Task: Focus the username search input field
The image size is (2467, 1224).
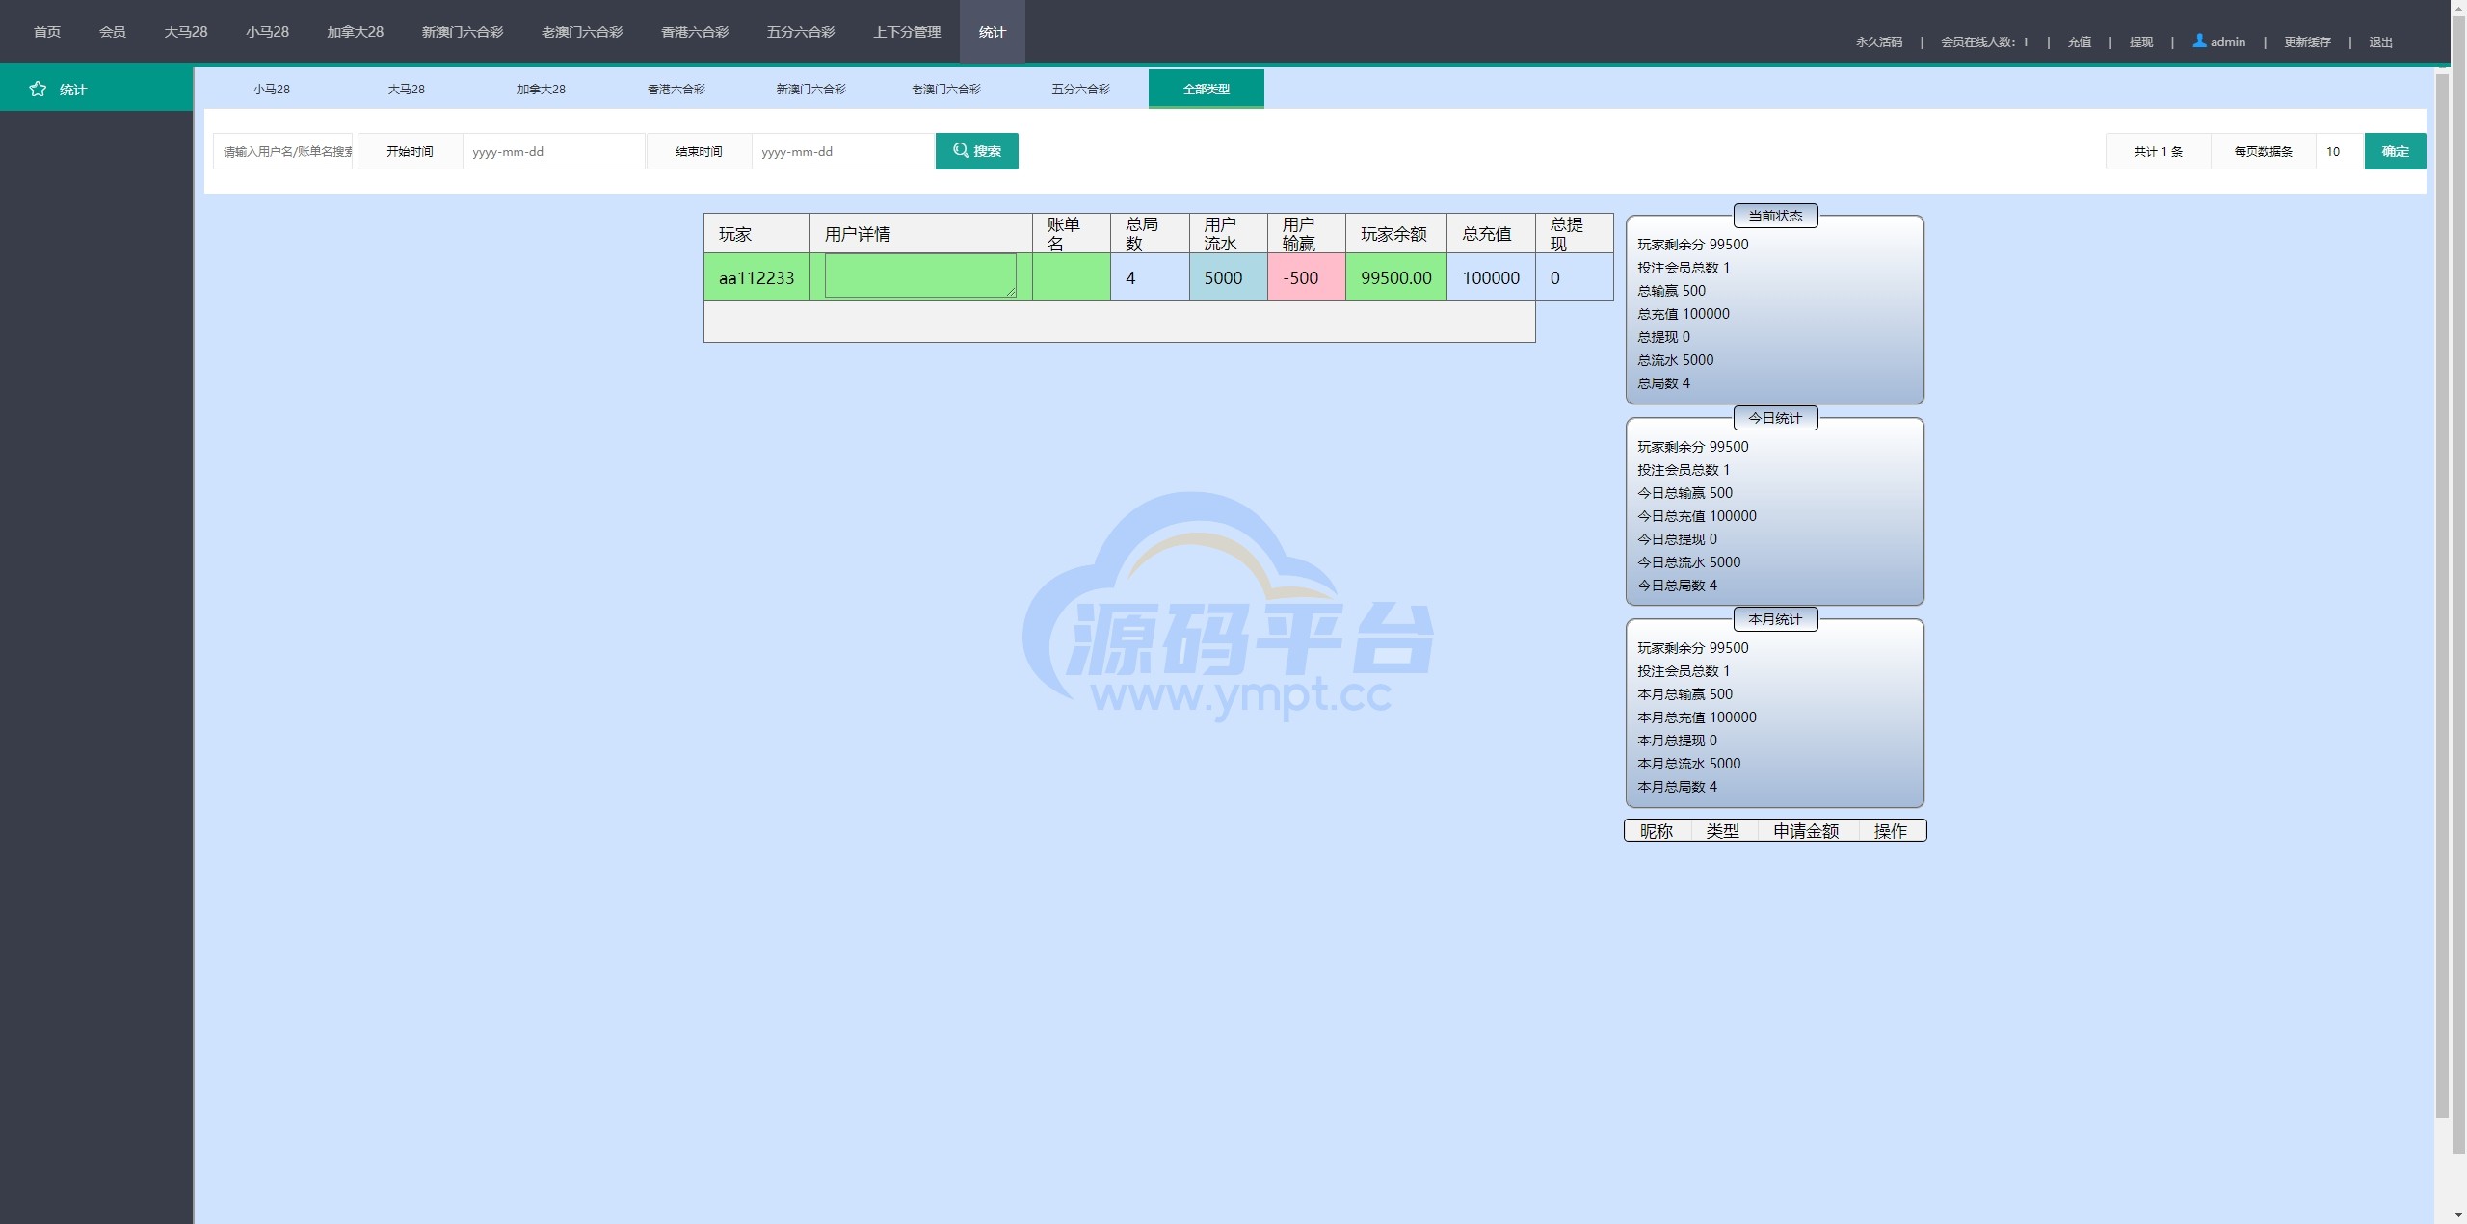Action: [283, 151]
